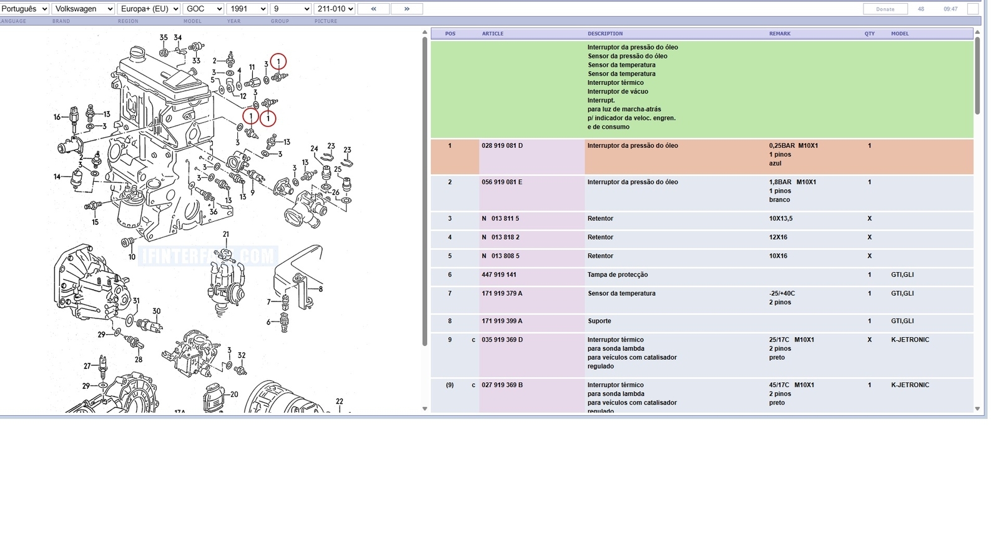Click part callout 14 in the diagram
The image size is (999, 537).
pyautogui.click(x=57, y=177)
